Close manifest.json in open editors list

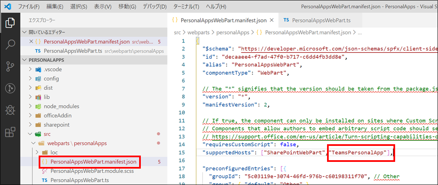click(x=31, y=42)
